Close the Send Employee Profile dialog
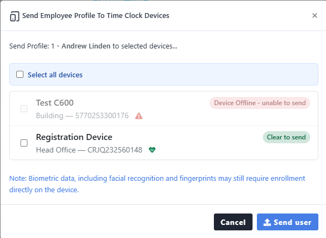Viewport: 326px width, 238px height. pyautogui.click(x=315, y=16)
